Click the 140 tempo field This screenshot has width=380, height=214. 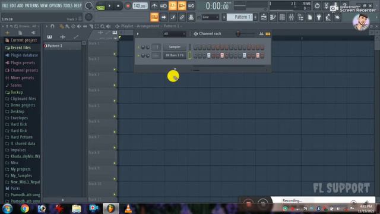click(x=140, y=5)
